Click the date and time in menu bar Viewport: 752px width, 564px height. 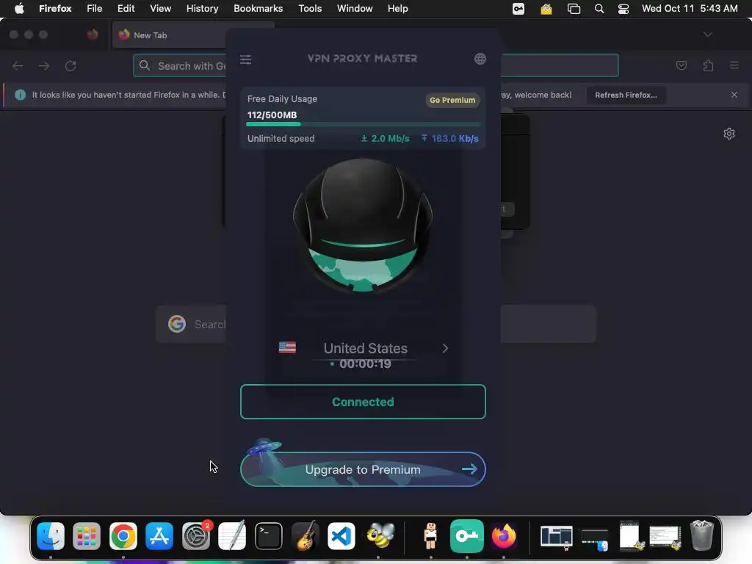pyautogui.click(x=690, y=9)
